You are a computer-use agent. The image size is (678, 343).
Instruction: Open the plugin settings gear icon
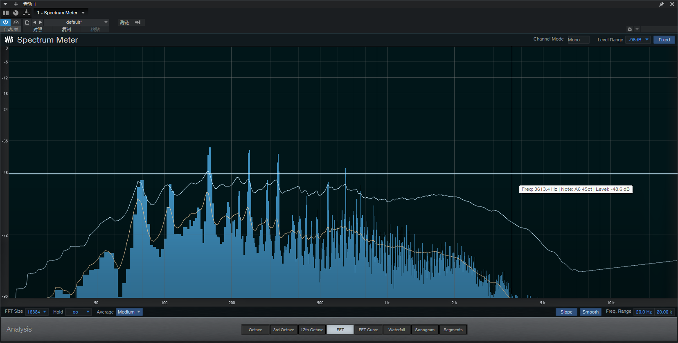630,29
